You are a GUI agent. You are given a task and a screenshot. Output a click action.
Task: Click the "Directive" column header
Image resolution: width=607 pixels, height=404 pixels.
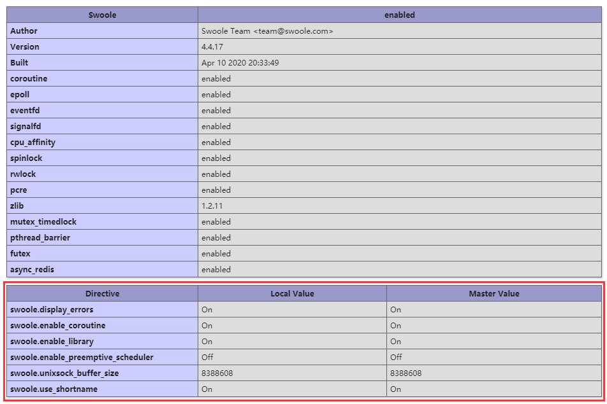[x=102, y=293]
